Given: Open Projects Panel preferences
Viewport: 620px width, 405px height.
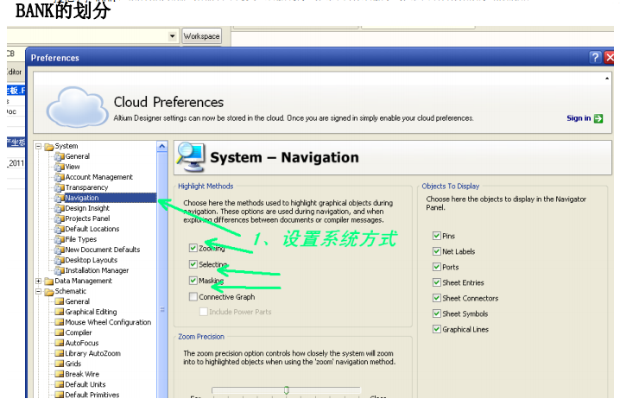Looking at the screenshot, I should pos(87,218).
